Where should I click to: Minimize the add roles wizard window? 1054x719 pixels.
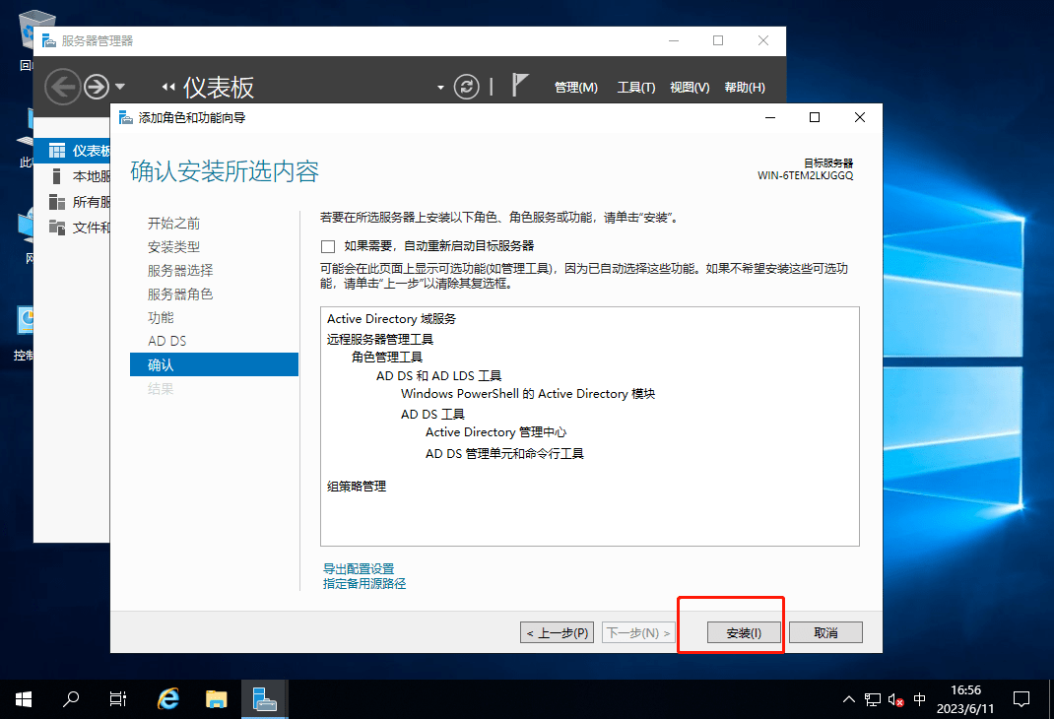770,117
